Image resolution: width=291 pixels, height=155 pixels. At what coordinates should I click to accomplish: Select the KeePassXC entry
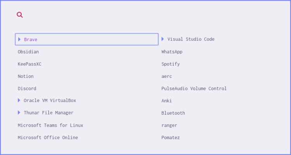(29, 64)
